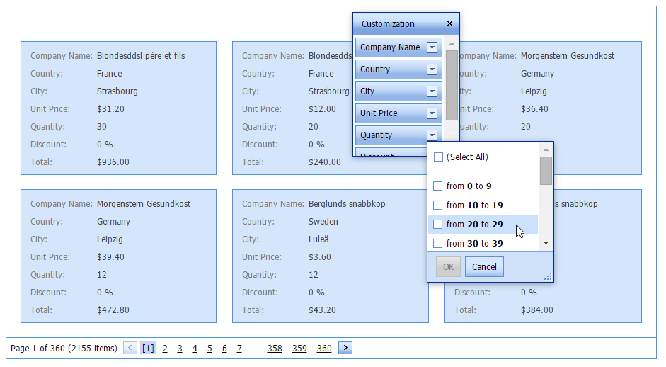Screen dimensions: 666x367
Task: Open City filter dropdown arrow
Action: (x=432, y=91)
